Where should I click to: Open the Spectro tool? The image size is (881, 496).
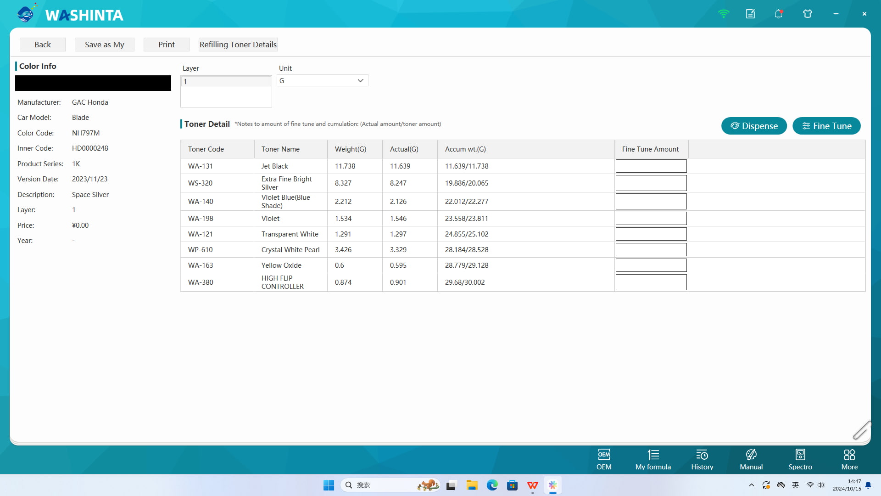[800, 459]
